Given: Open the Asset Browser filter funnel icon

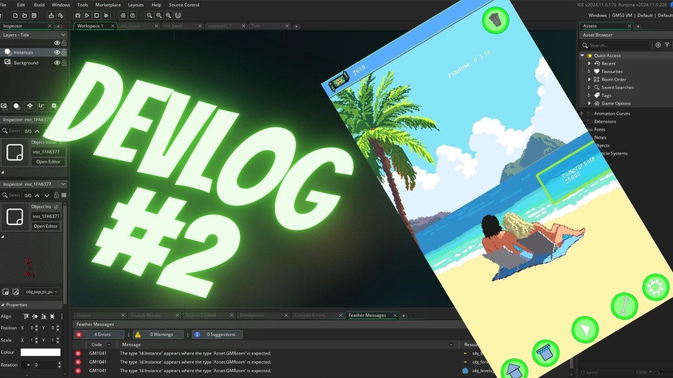Looking at the screenshot, I should pyautogui.click(x=667, y=45).
